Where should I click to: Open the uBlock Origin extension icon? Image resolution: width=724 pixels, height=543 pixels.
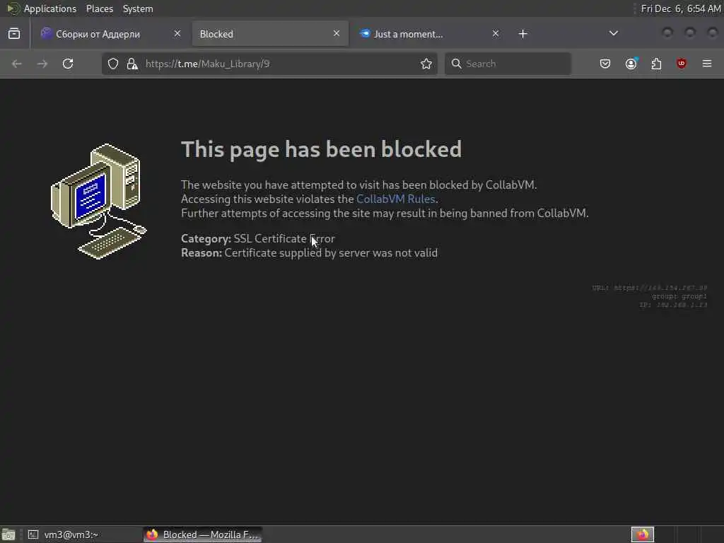tap(682, 64)
